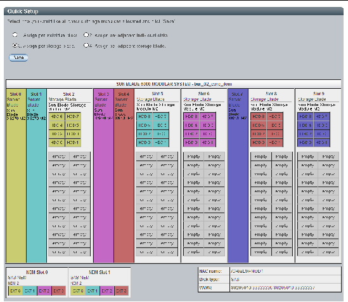Select blue HDD 7 in Slot 9

pos(322,117)
